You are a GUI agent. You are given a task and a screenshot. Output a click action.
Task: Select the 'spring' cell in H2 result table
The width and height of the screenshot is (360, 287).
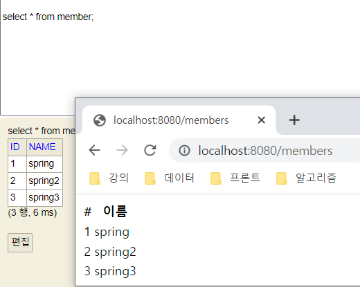click(44, 164)
